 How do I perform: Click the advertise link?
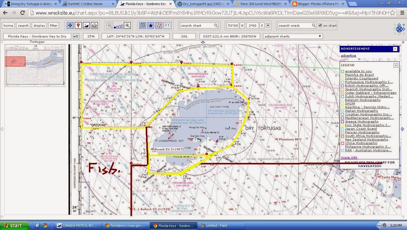pyautogui.click(x=348, y=55)
